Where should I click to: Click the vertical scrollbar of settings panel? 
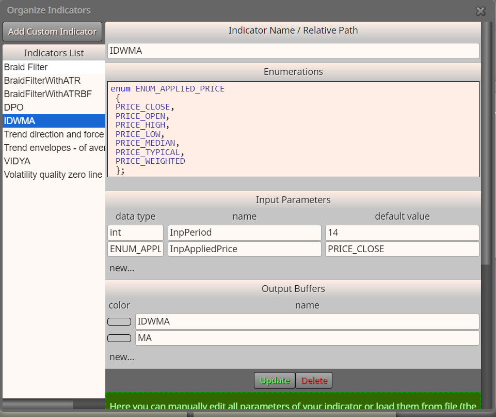(x=485, y=143)
